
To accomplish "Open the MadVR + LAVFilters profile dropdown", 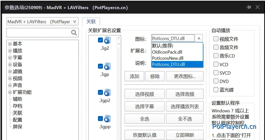I will 42,22.
